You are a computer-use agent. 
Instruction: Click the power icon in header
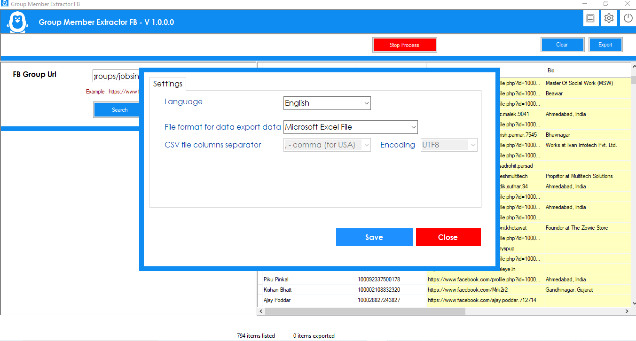click(x=628, y=18)
